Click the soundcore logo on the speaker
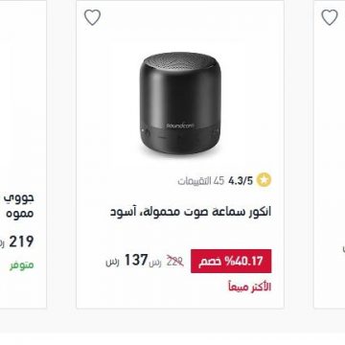This screenshot has width=345, height=345. (x=180, y=126)
